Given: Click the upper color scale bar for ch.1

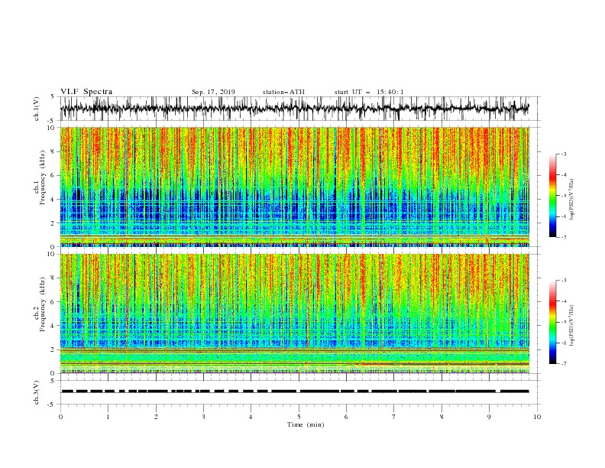Looking at the screenshot, I should point(552,196).
